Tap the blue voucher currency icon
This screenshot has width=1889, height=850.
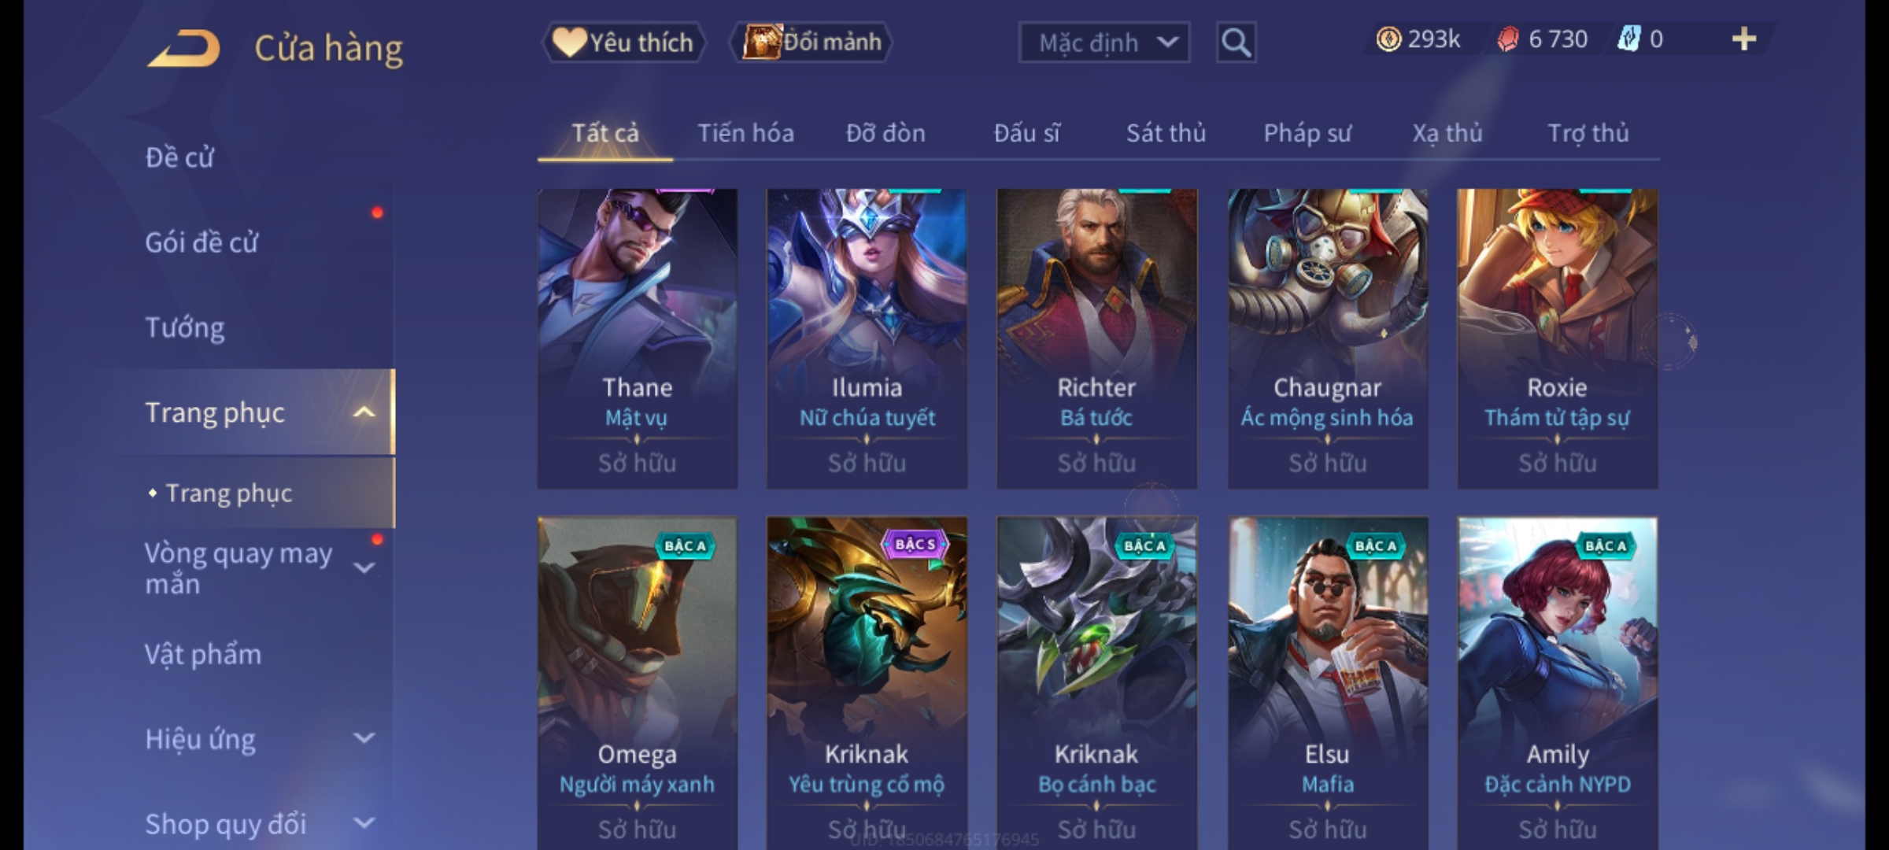(1629, 39)
